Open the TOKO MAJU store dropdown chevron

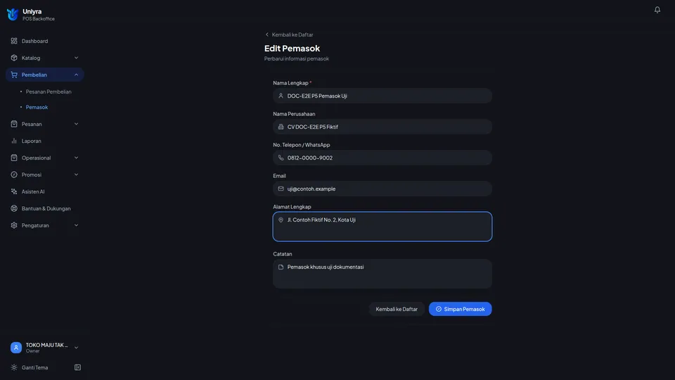[x=76, y=347]
